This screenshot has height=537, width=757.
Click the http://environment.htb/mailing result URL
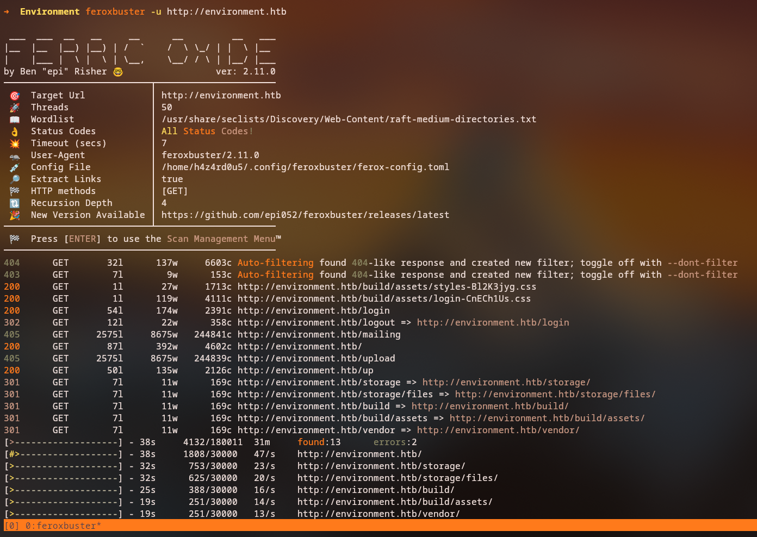(319, 335)
